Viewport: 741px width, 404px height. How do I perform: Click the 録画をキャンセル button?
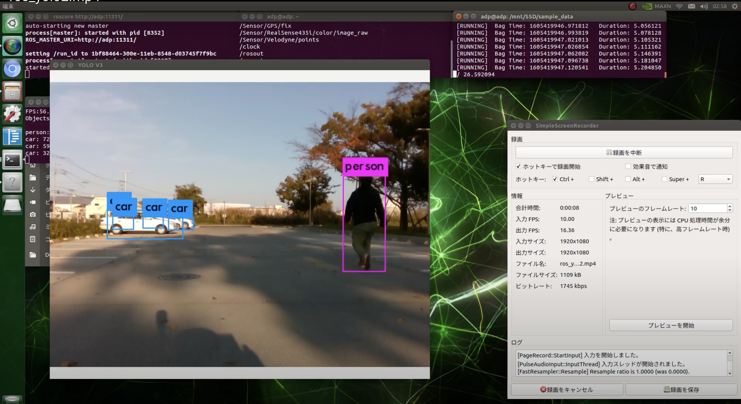point(567,390)
